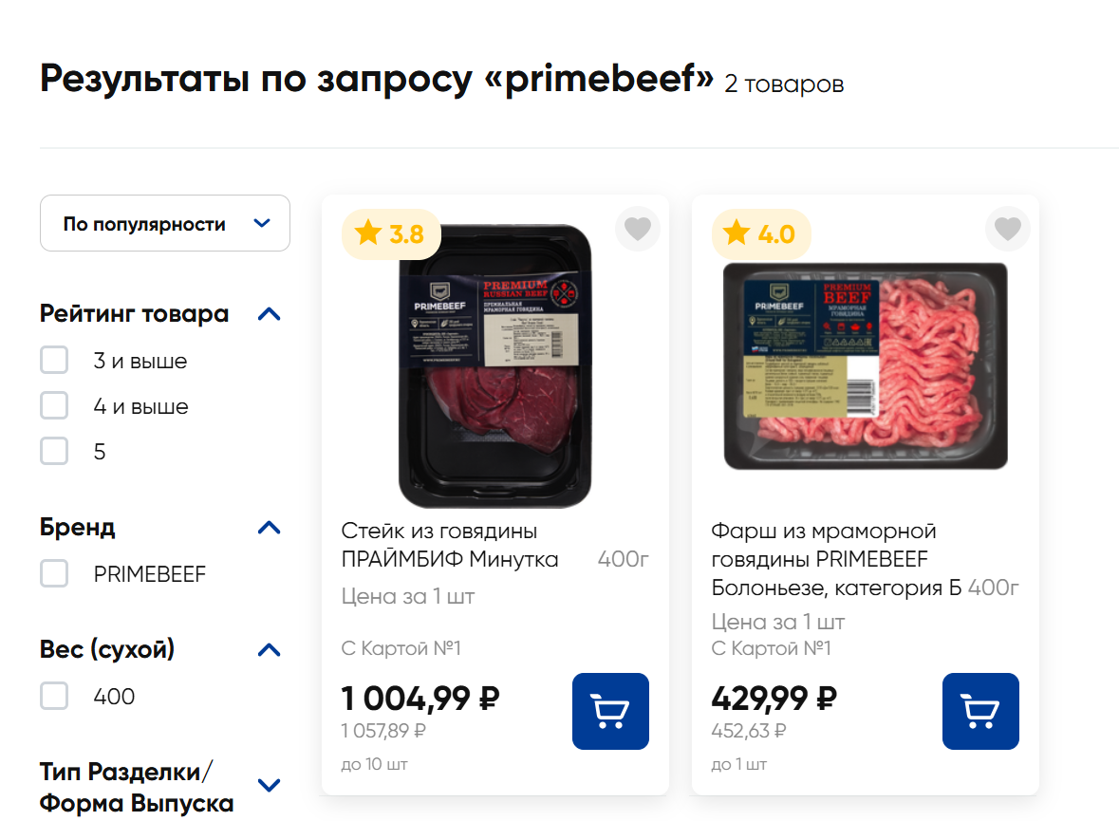This screenshot has height=821, width=1119.
Task: Click the 3.8 star rating badge
Action: click(x=391, y=233)
